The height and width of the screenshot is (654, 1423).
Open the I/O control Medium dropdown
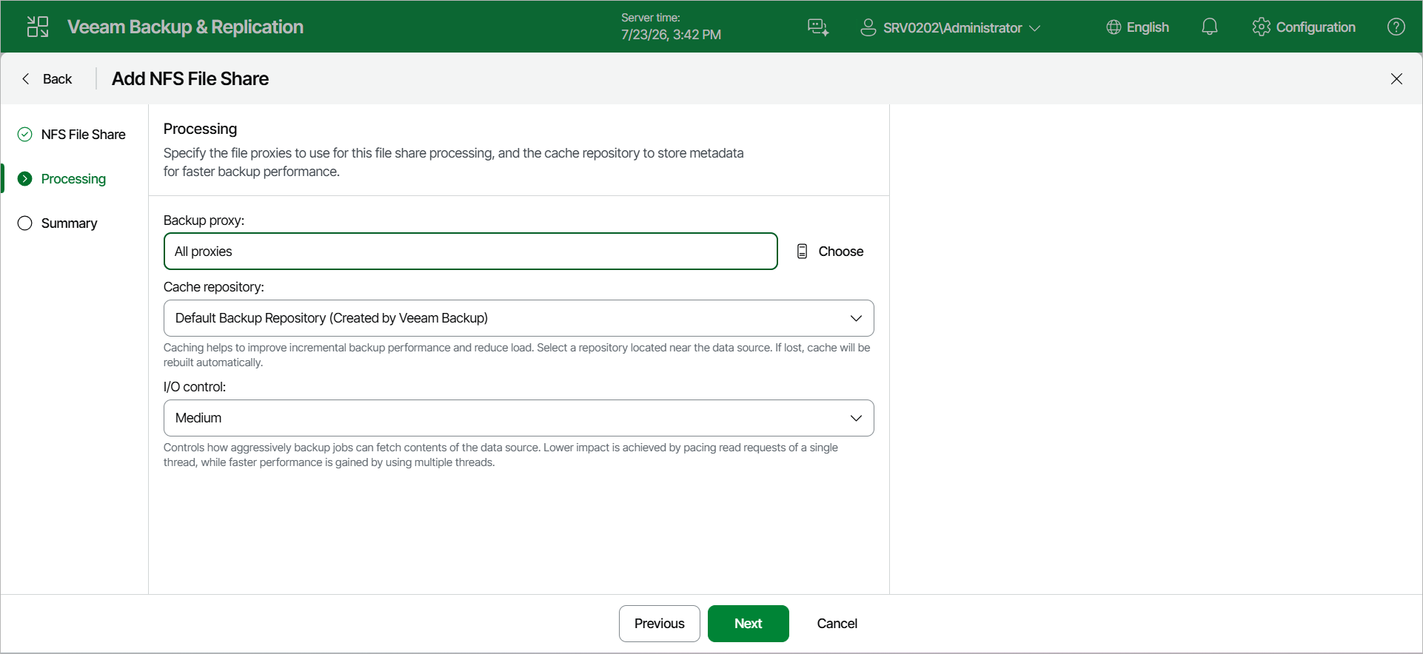point(518,418)
